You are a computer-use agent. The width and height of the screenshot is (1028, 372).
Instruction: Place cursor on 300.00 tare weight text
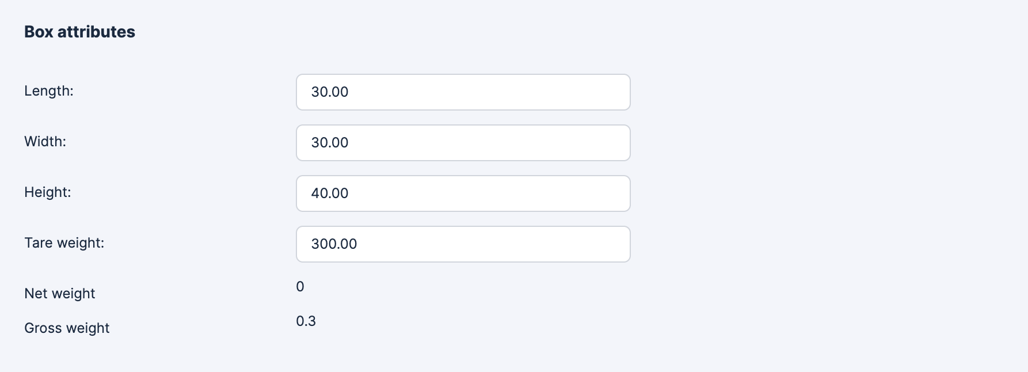(334, 244)
